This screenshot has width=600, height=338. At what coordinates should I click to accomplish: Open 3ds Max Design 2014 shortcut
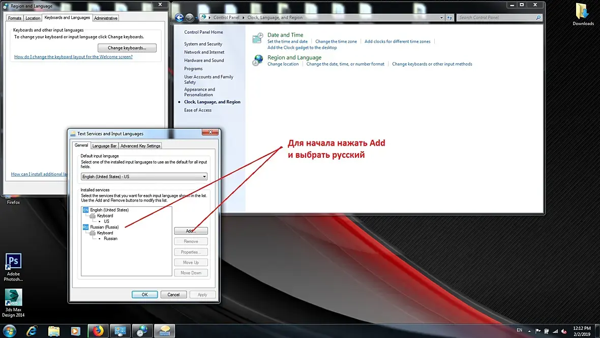click(x=13, y=303)
